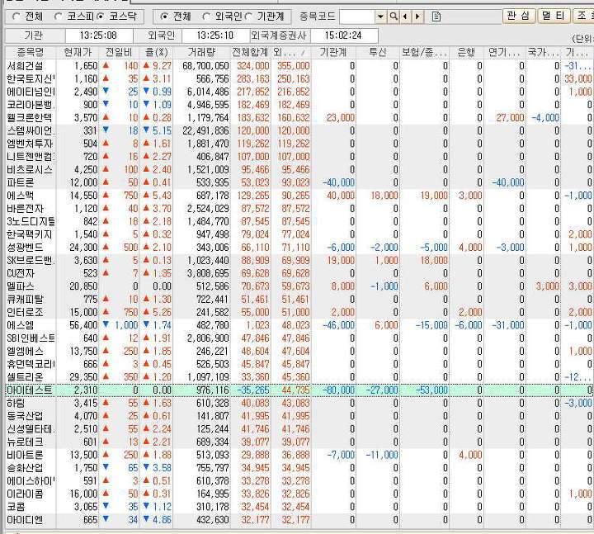Select the 외국인 radio button
The height and width of the screenshot is (534, 594).
pos(206,17)
